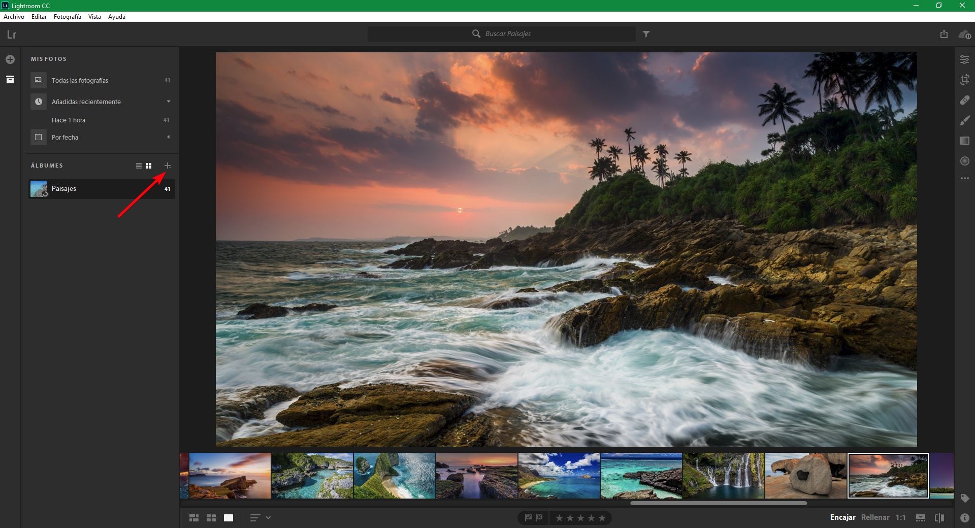Image resolution: width=975 pixels, height=528 pixels.
Task: Select the turquoise cove cliff thumbnail
Action: [x=312, y=476]
